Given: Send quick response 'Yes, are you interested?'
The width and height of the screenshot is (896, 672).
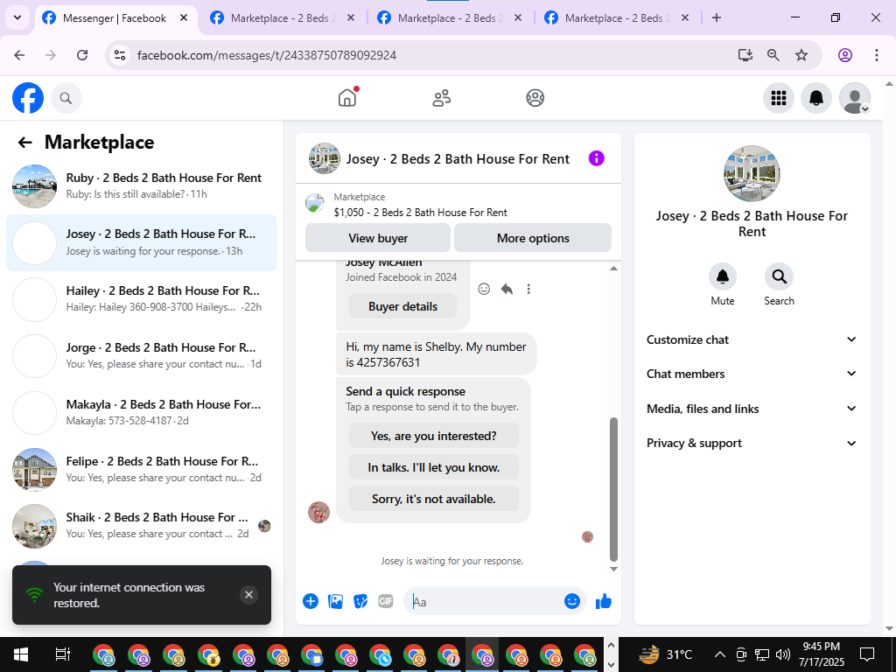Looking at the screenshot, I should click(x=434, y=436).
